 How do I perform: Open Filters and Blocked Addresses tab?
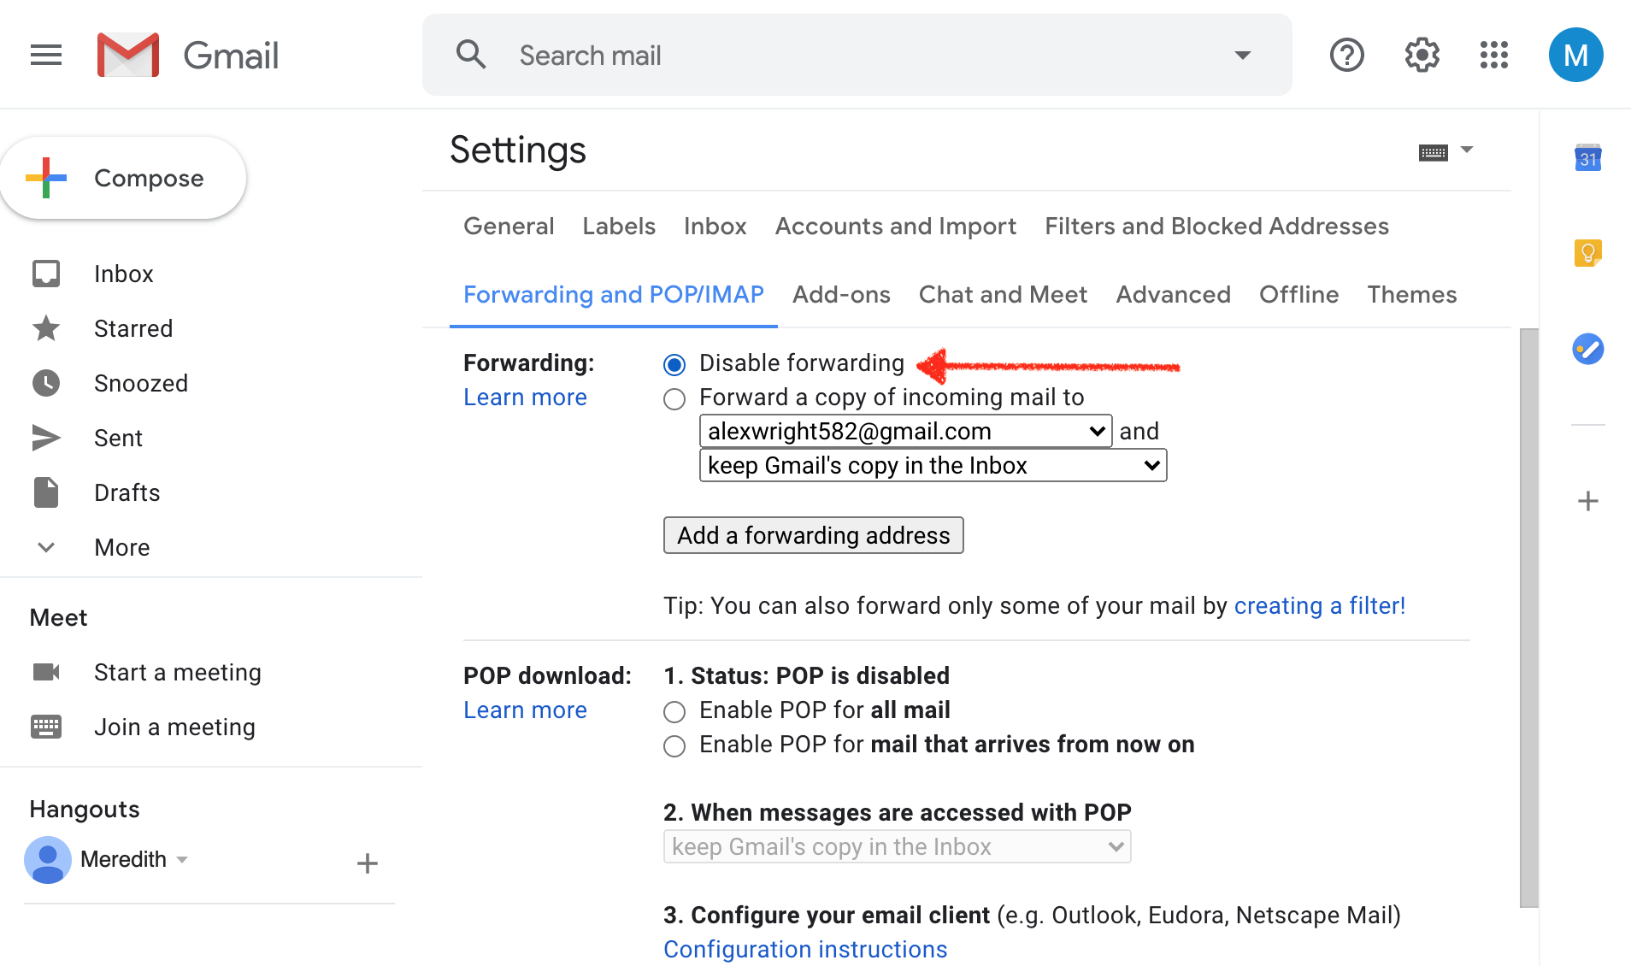(x=1216, y=226)
